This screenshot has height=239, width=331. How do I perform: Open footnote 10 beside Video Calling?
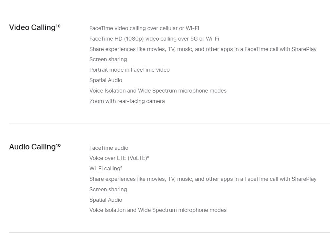[58, 26]
